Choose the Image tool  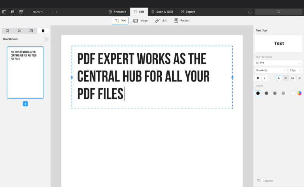pos(141,21)
